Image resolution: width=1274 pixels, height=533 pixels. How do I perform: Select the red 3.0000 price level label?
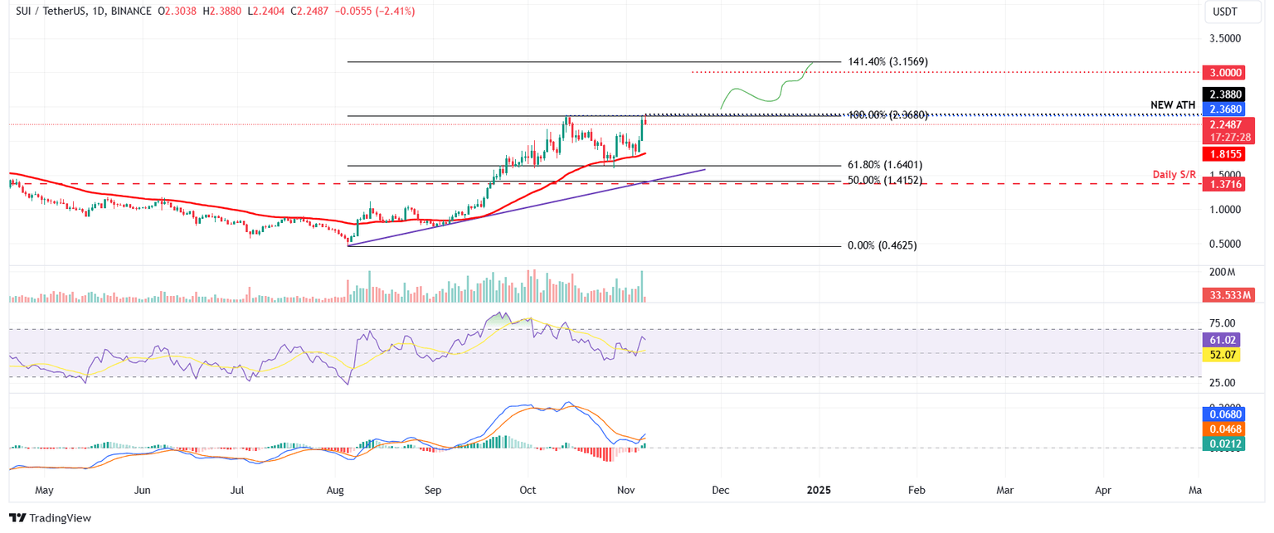coord(1226,72)
